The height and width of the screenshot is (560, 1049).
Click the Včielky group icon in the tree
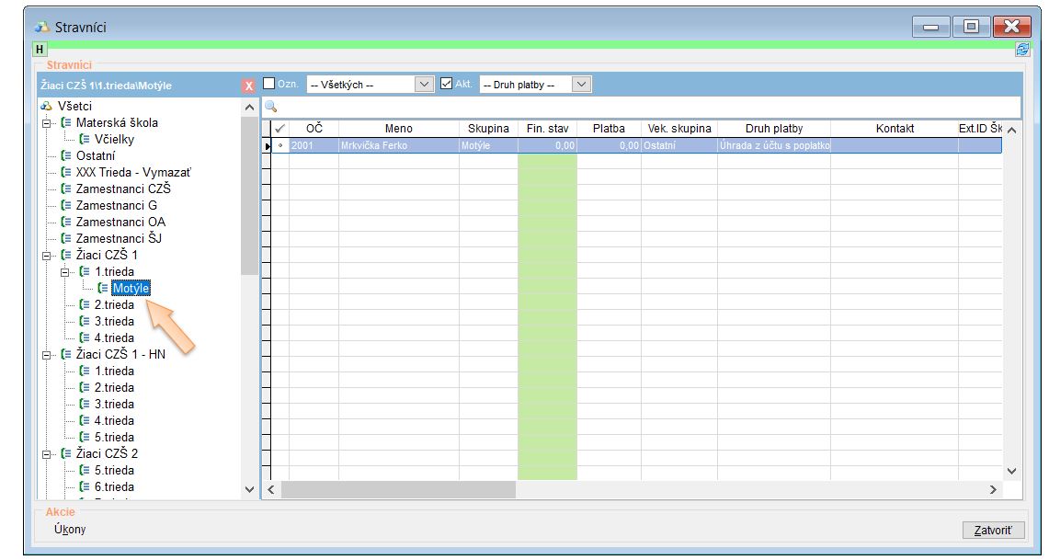(x=85, y=139)
